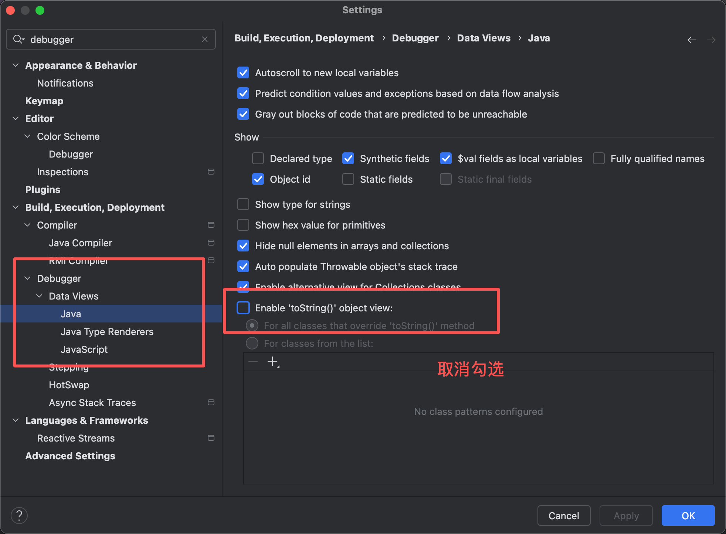Select For classes from the list radio
Viewport: 726px width, 534px height.
252,343
